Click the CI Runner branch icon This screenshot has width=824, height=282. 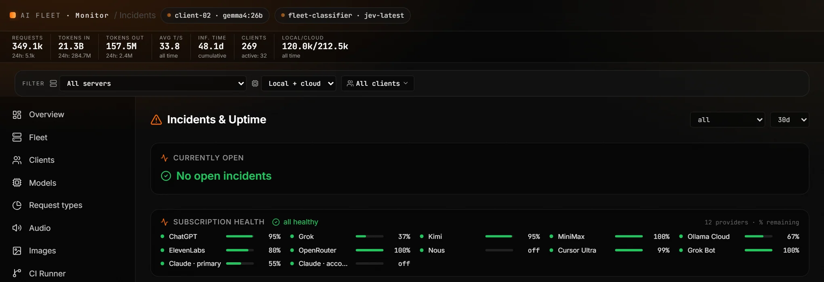pos(17,273)
